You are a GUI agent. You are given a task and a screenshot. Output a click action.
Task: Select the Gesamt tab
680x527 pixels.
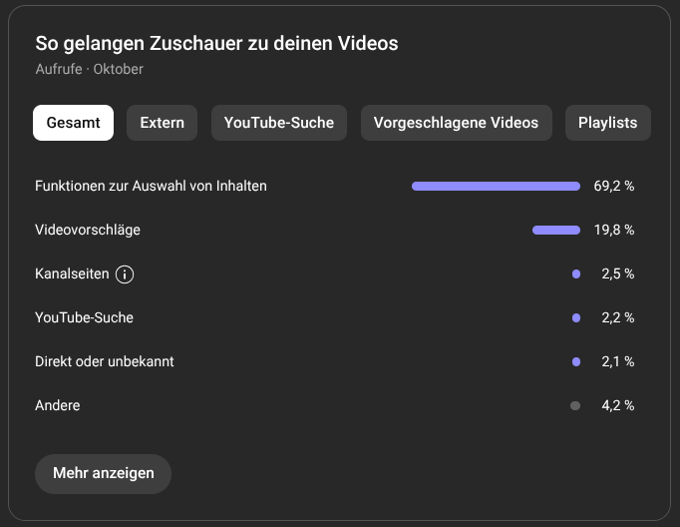coord(73,123)
